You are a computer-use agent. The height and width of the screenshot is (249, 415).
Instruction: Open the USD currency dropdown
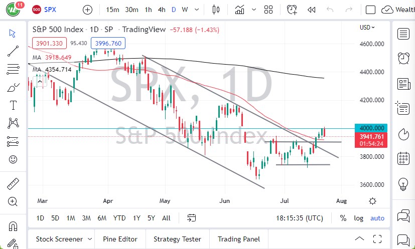coord(368,28)
